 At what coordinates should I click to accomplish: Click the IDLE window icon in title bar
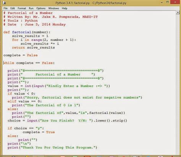(4, 3)
